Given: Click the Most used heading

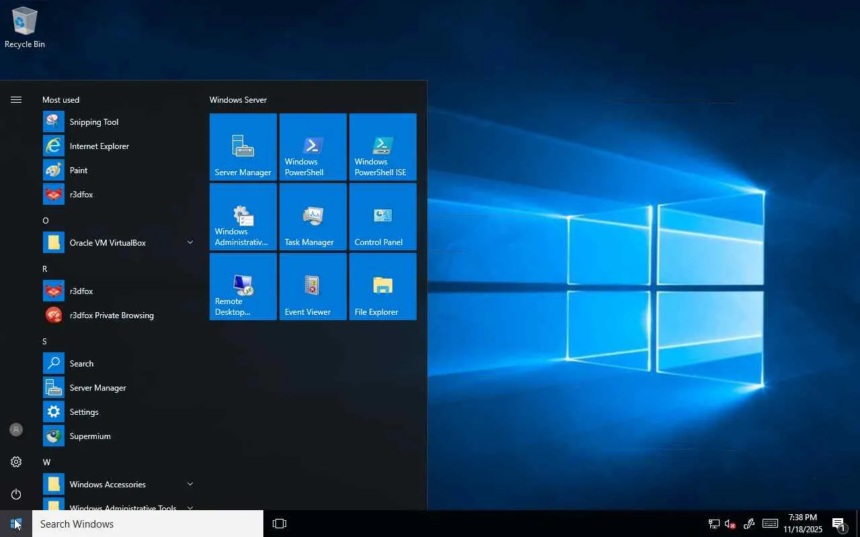Looking at the screenshot, I should coord(60,100).
